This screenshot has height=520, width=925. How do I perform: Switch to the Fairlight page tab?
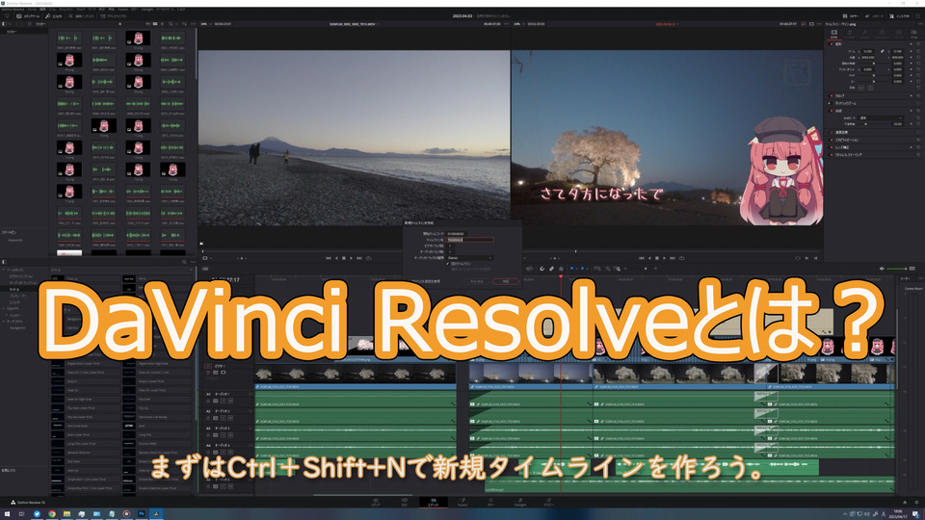pos(519,503)
